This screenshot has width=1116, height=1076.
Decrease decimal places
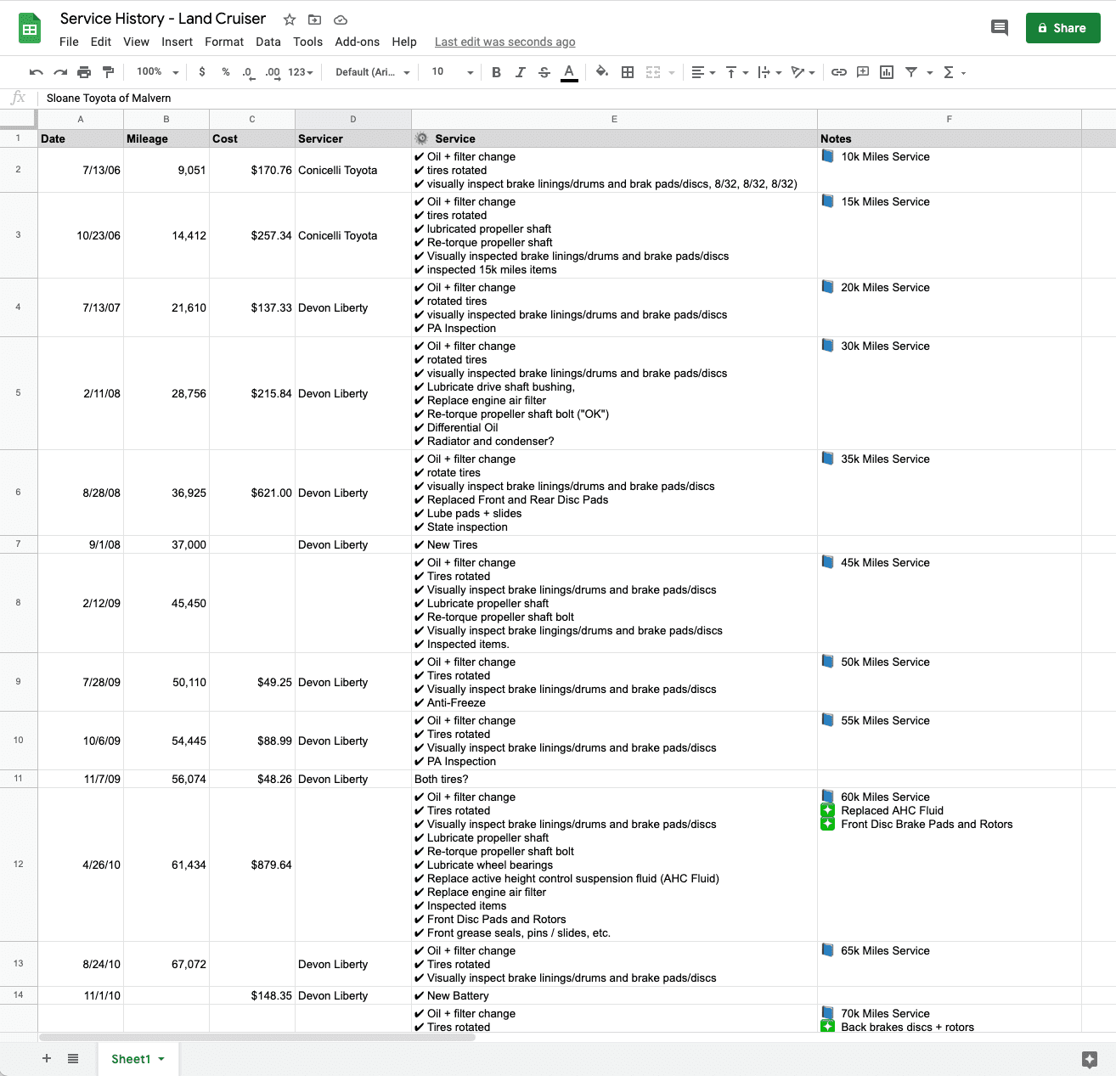(x=248, y=72)
